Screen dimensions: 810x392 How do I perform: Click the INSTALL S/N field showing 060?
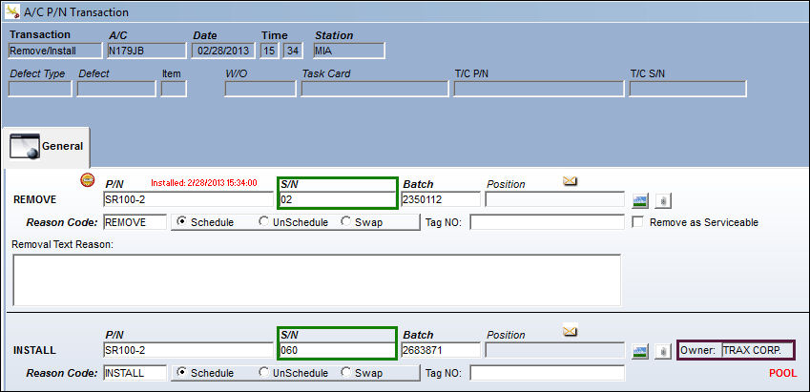pyautogui.click(x=338, y=350)
